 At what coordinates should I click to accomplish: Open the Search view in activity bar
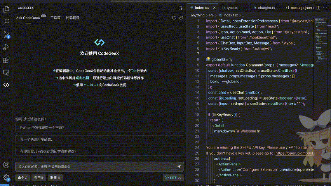click(6, 22)
